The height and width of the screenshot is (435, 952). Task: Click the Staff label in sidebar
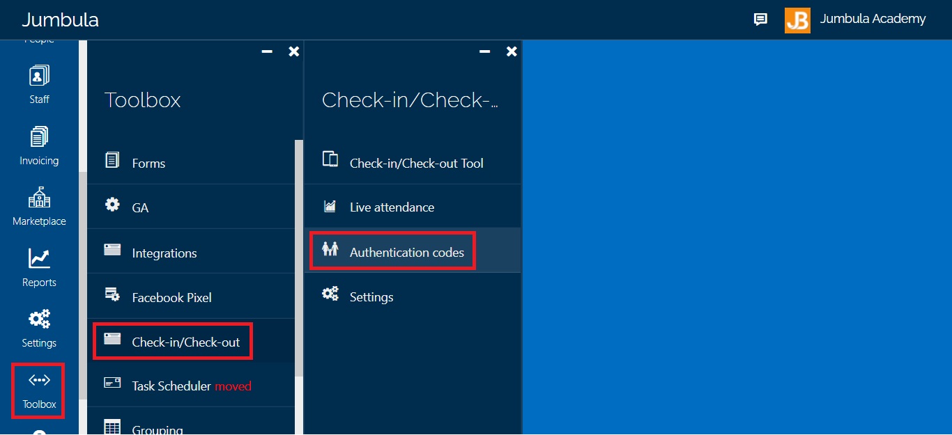click(x=39, y=100)
